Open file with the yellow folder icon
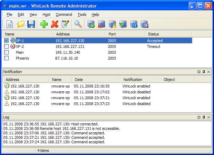 pyautogui.click(x=20, y=24)
